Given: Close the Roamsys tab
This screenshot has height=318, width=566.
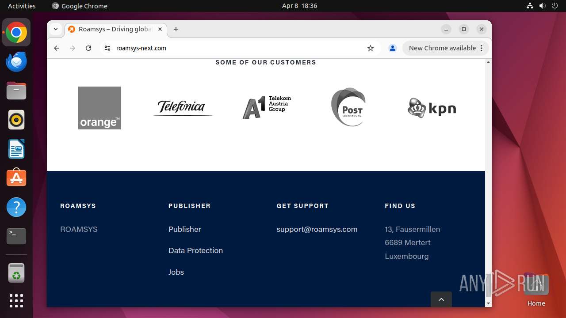Looking at the screenshot, I should 160,29.
